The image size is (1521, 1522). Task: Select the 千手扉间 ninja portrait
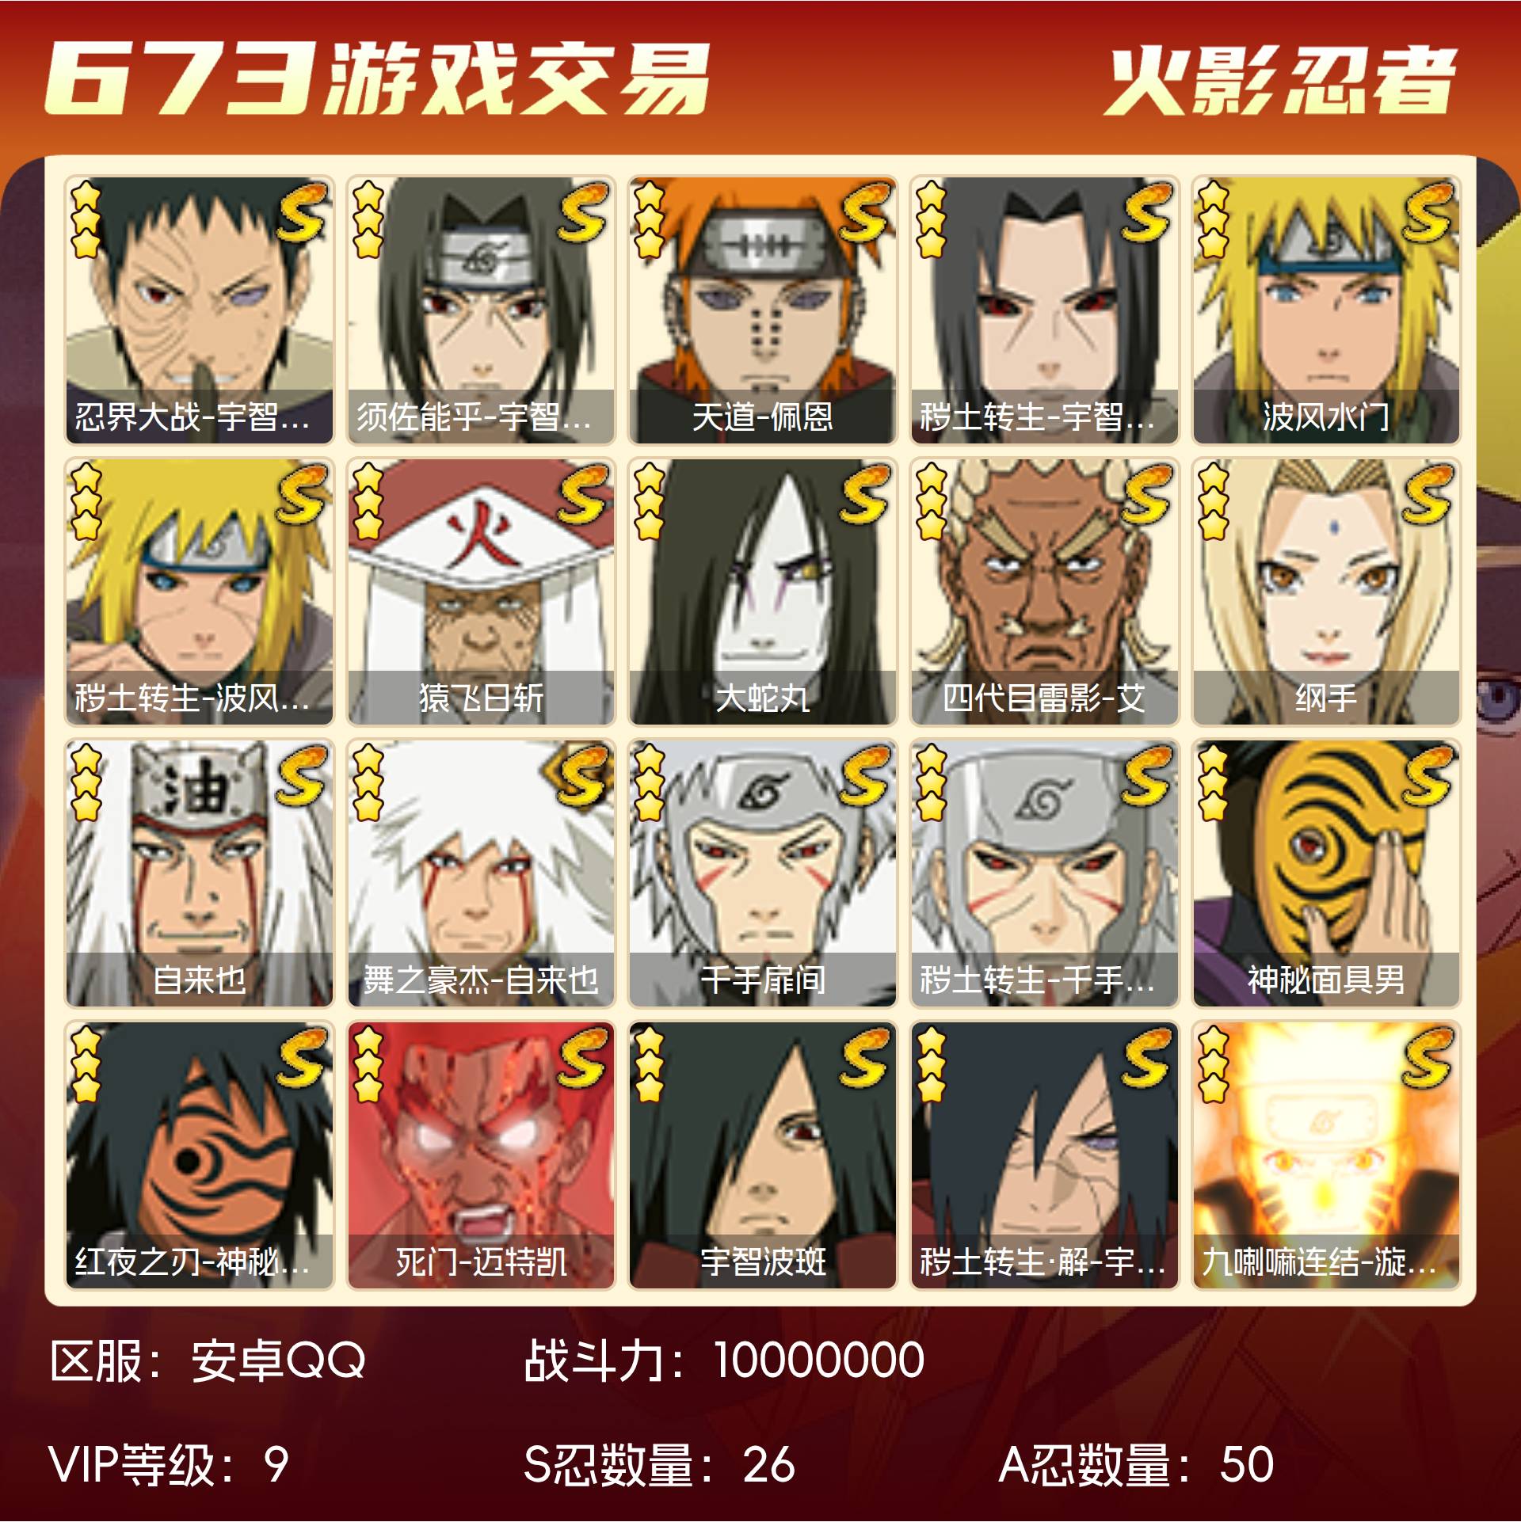coord(762,873)
